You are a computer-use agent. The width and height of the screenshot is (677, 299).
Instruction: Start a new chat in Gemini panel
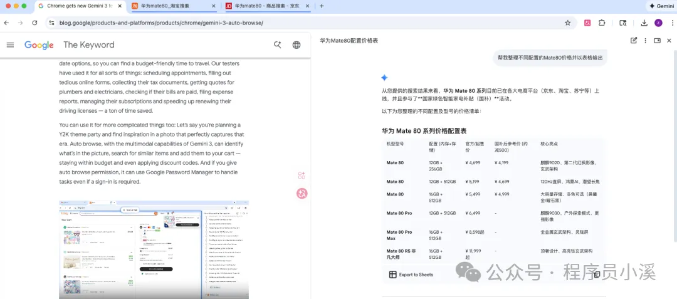(x=634, y=41)
